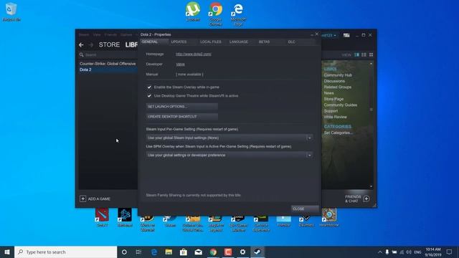Screen dimensions: 459x258
Task: Open Edge browser in the taskbar
Action: click(154, 252)
